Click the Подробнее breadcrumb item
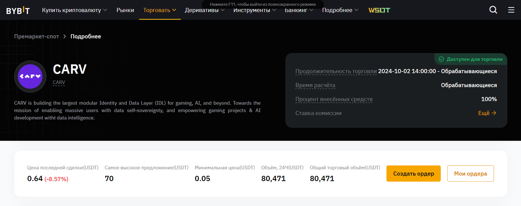 click(x=86, y=36)
